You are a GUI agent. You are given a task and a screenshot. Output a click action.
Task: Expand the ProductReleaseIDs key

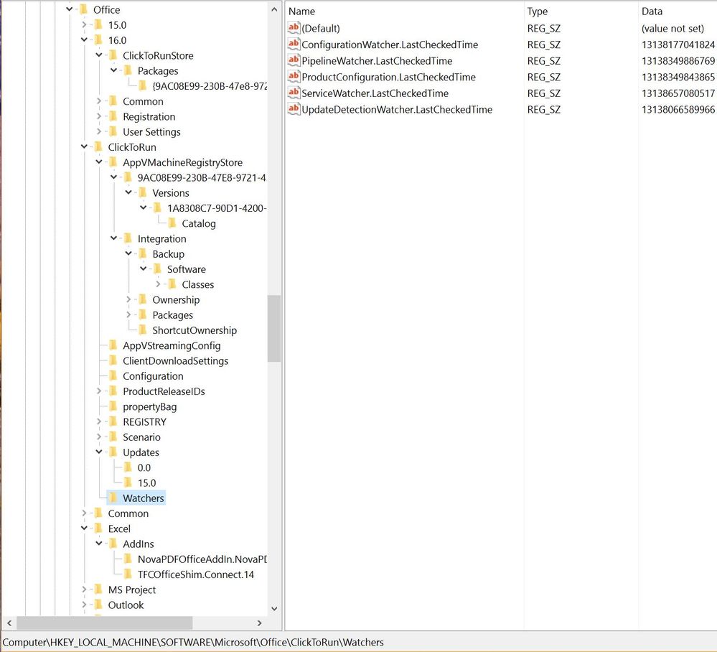[x=99, y=391]
